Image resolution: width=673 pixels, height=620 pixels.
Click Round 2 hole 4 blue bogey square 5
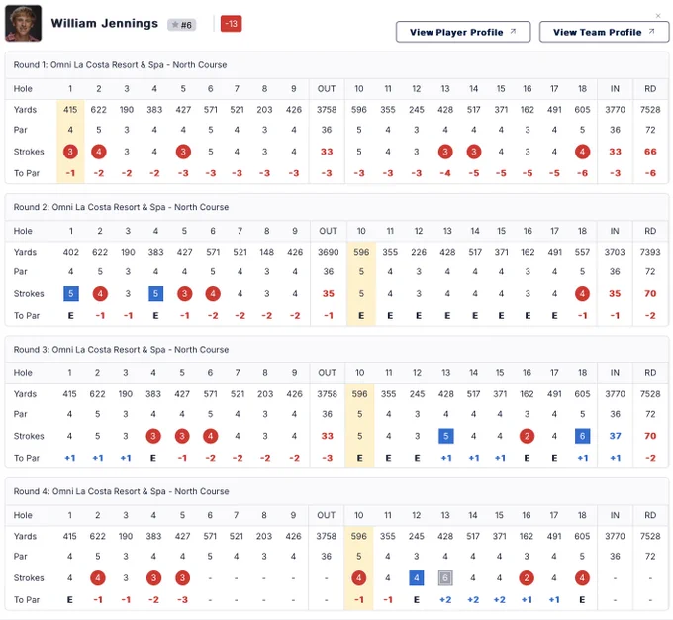pos(155,294)
